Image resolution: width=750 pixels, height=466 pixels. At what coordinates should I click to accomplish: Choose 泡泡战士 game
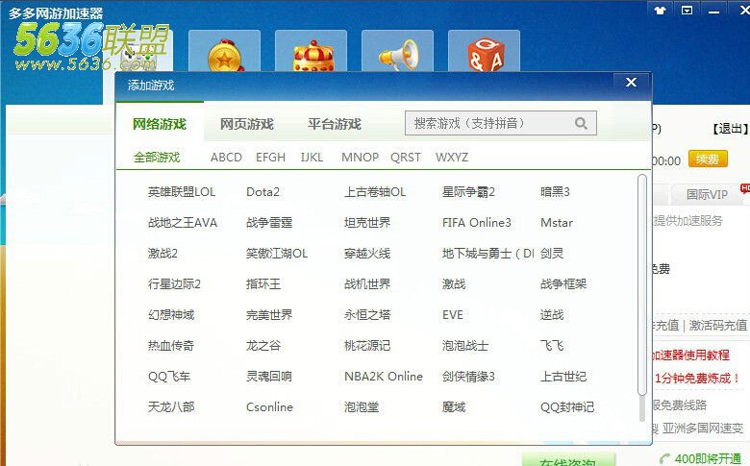(465, 346)
